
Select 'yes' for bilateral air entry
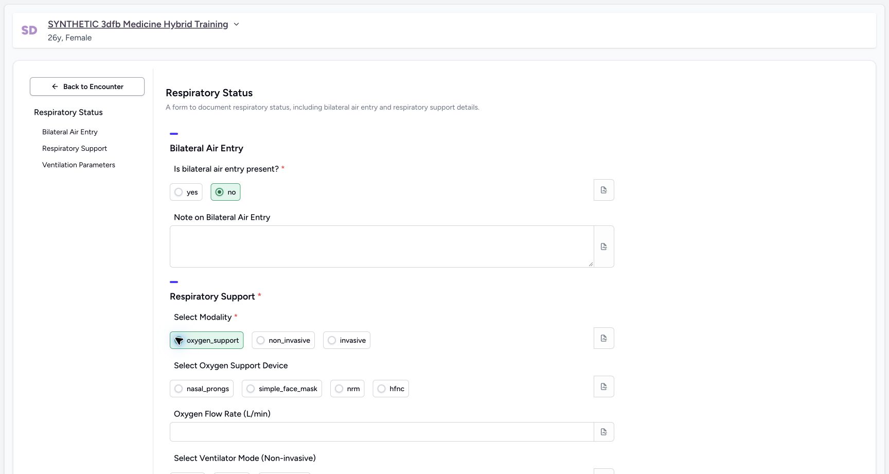pos(186,192)
